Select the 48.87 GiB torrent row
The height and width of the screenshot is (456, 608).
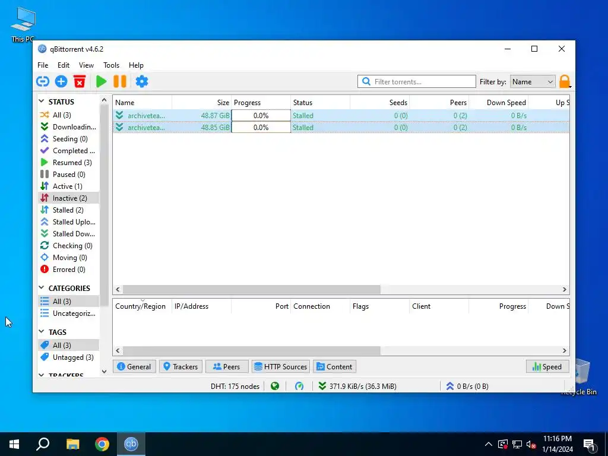[341, 116]
